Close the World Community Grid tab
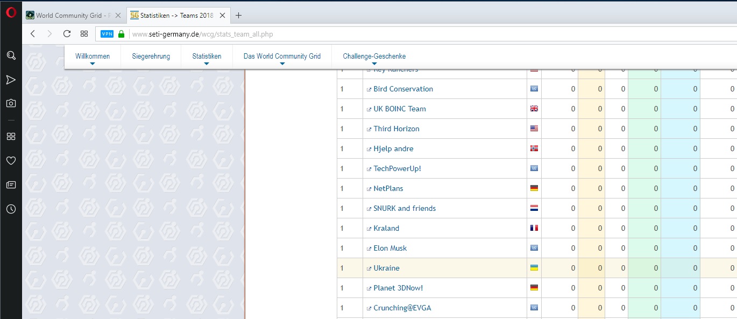 118,16
